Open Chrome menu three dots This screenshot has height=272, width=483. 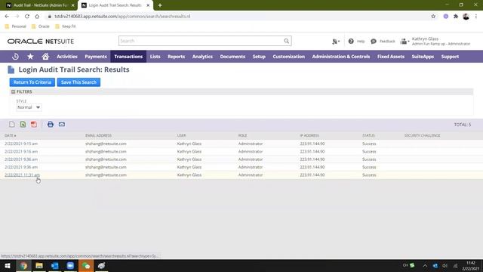[x=476, y=17]
